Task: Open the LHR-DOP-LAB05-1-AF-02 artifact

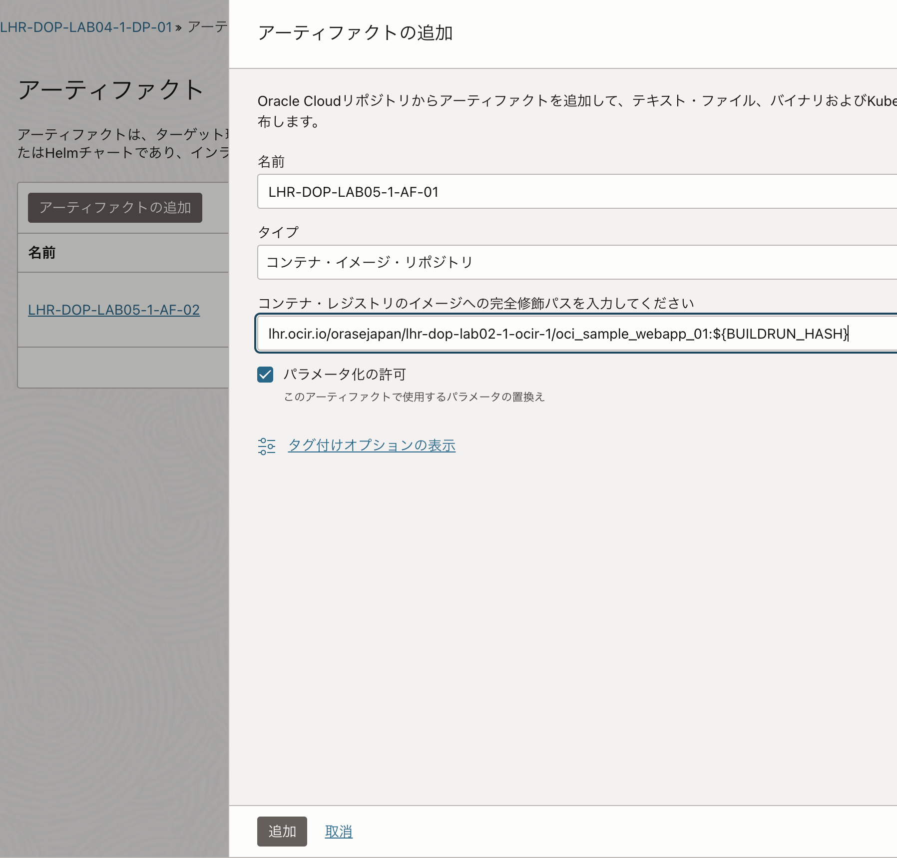Action: [x=114, y=310]
